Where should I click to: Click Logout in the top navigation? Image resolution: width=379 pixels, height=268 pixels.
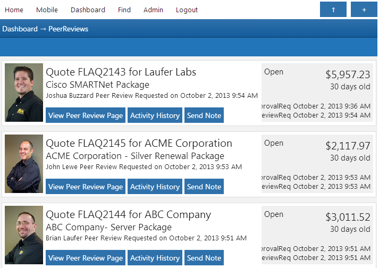point(187,10)
